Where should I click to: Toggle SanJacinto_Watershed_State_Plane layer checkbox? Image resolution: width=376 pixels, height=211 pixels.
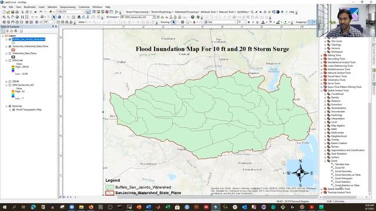[10, 46]
